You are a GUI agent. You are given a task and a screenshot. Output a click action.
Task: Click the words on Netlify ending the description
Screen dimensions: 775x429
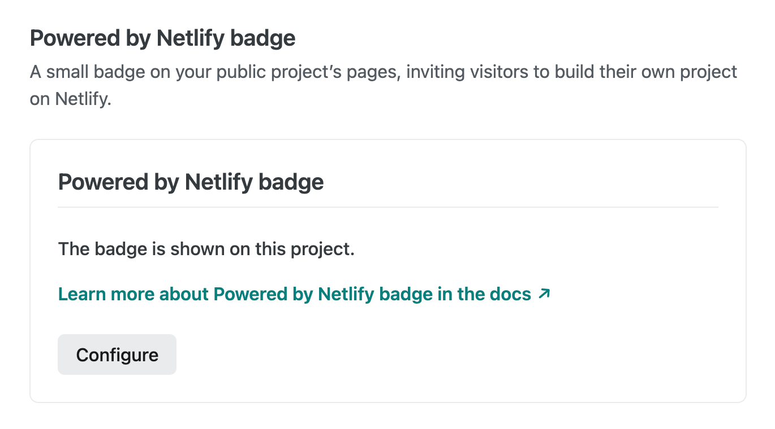point(71,99)
